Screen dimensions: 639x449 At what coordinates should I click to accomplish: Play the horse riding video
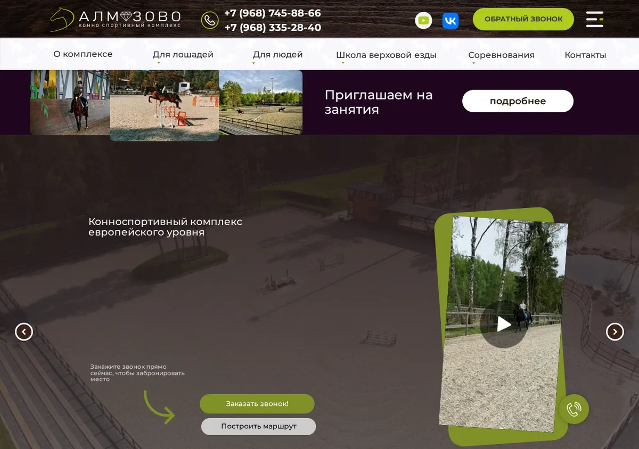pyautogui.click(x=503, y=325)
